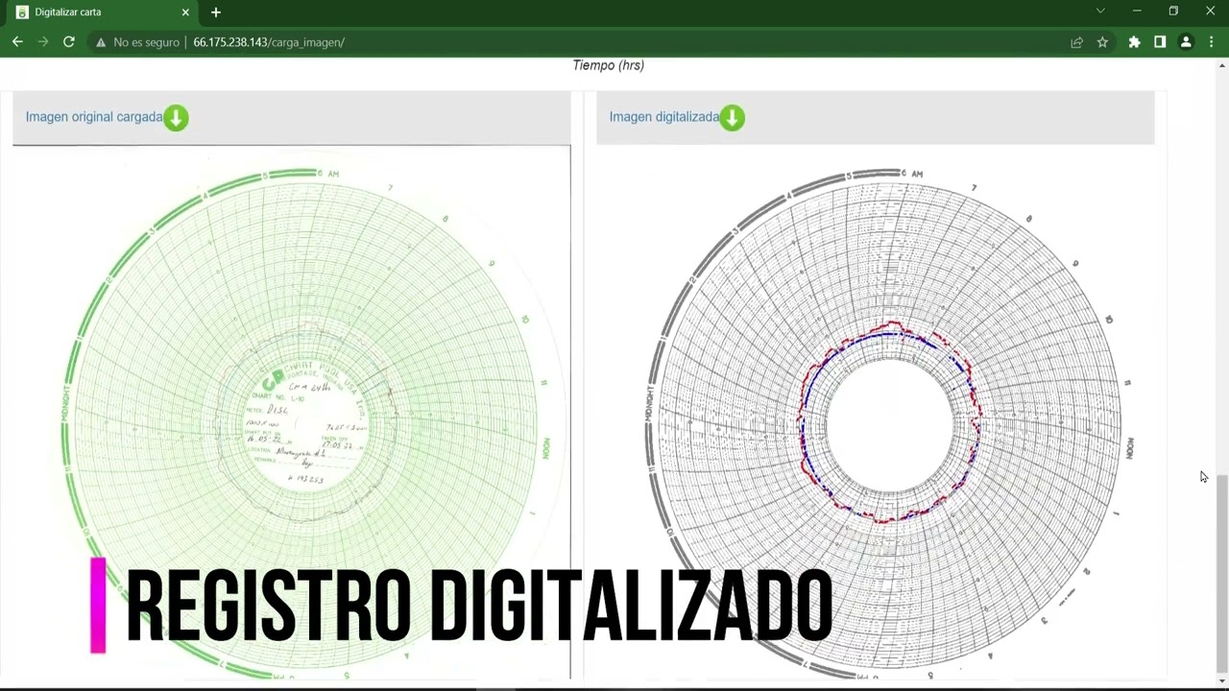
Task: Toggle the browser side panel
Action: point(1160,42)
